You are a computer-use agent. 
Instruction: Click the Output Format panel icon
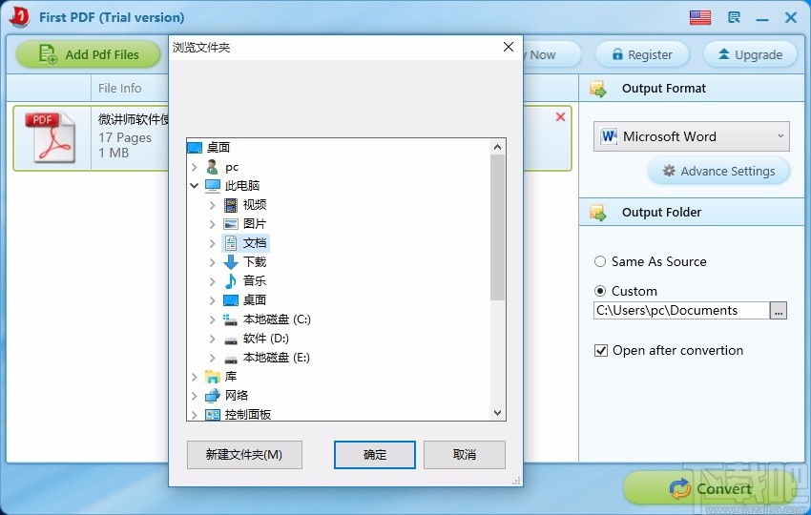point(598,89)
